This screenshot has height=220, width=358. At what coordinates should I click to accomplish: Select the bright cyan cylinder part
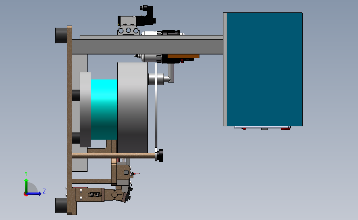(x=104, y=109)
